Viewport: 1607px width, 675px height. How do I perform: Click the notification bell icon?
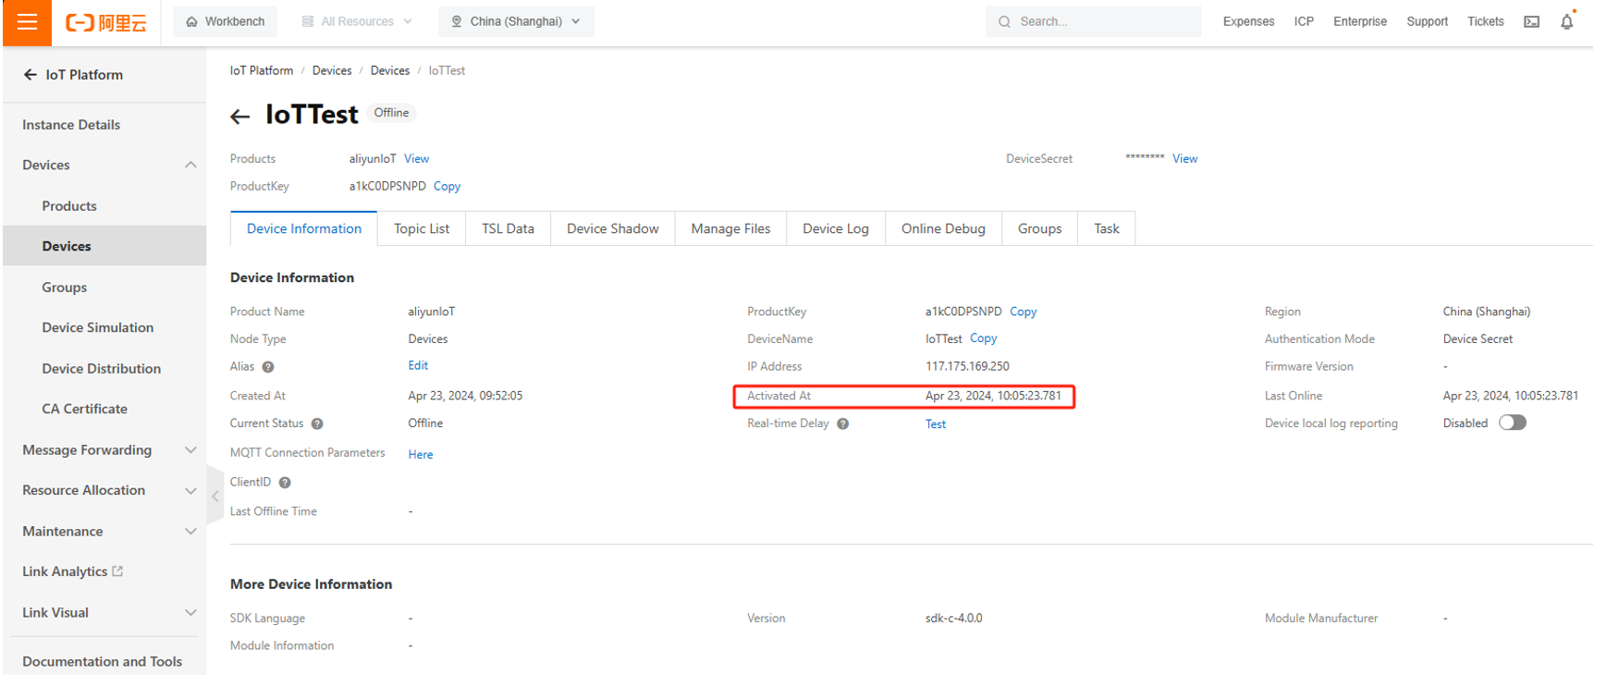pyautogui.click(x=1566, y=22)
